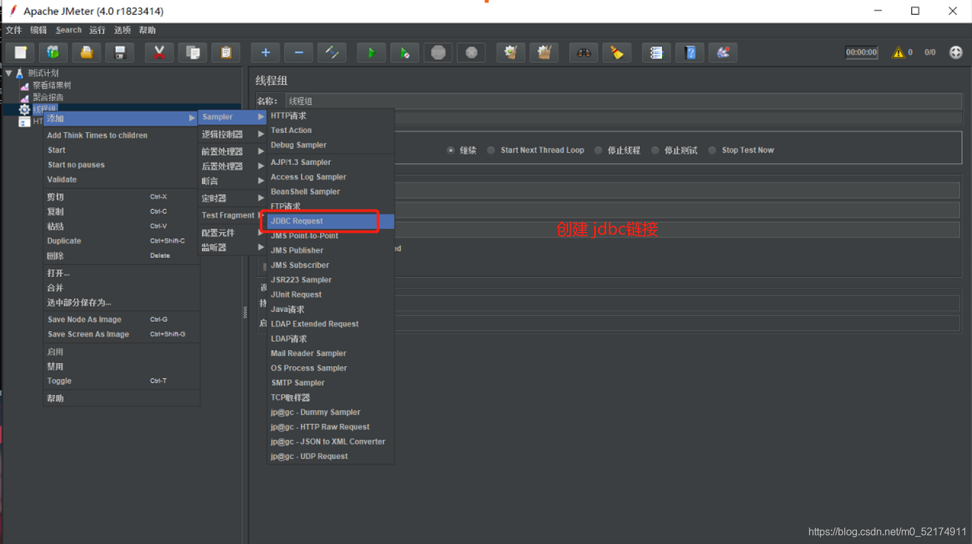Click the remote engines globe icon
Screen dimensions: 972x544
click(955, 52)
